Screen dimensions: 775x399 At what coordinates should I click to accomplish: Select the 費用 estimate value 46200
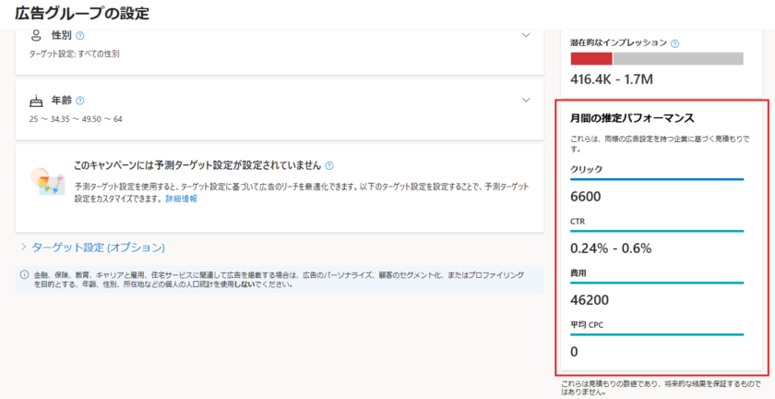pyautogui.click(x=590, y=299)
